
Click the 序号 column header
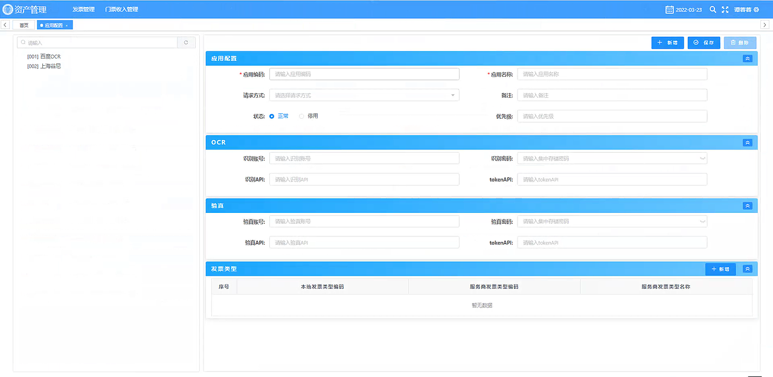coord(224,287)
